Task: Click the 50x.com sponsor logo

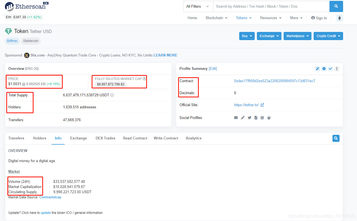Action: point(27,55)
